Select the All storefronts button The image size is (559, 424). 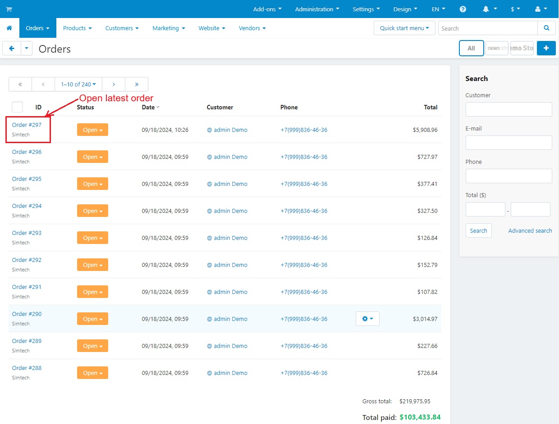471,48
